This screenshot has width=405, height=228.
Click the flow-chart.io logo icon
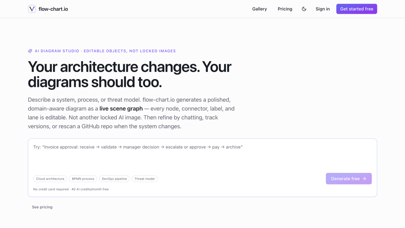click(x=32, y=9)
